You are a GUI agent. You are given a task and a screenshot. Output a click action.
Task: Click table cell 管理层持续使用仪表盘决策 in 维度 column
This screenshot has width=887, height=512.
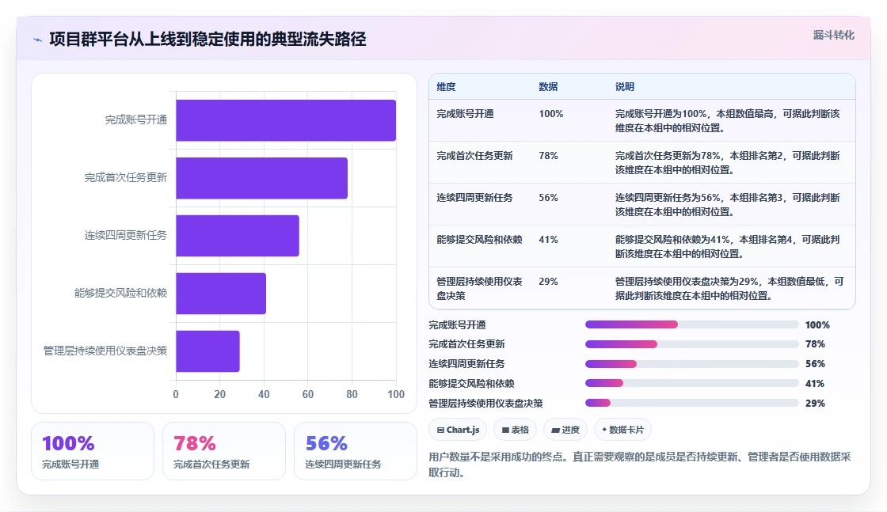click(479, 288)
